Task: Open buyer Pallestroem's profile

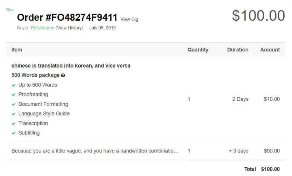Action: click(43, 28)
